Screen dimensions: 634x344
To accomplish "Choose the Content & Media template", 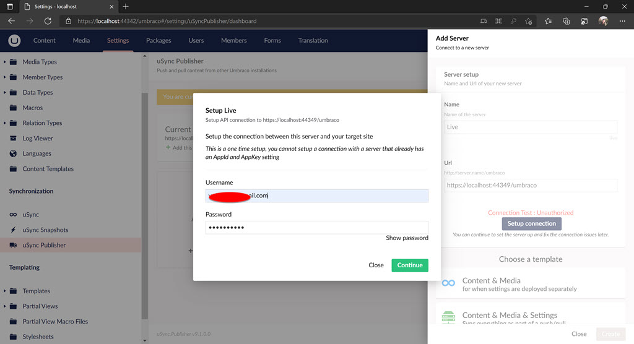I will [x=531, y=284].
